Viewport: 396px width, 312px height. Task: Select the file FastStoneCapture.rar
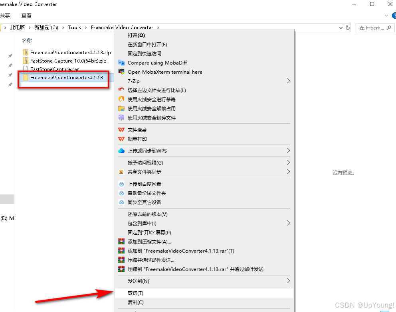[55, 69]
